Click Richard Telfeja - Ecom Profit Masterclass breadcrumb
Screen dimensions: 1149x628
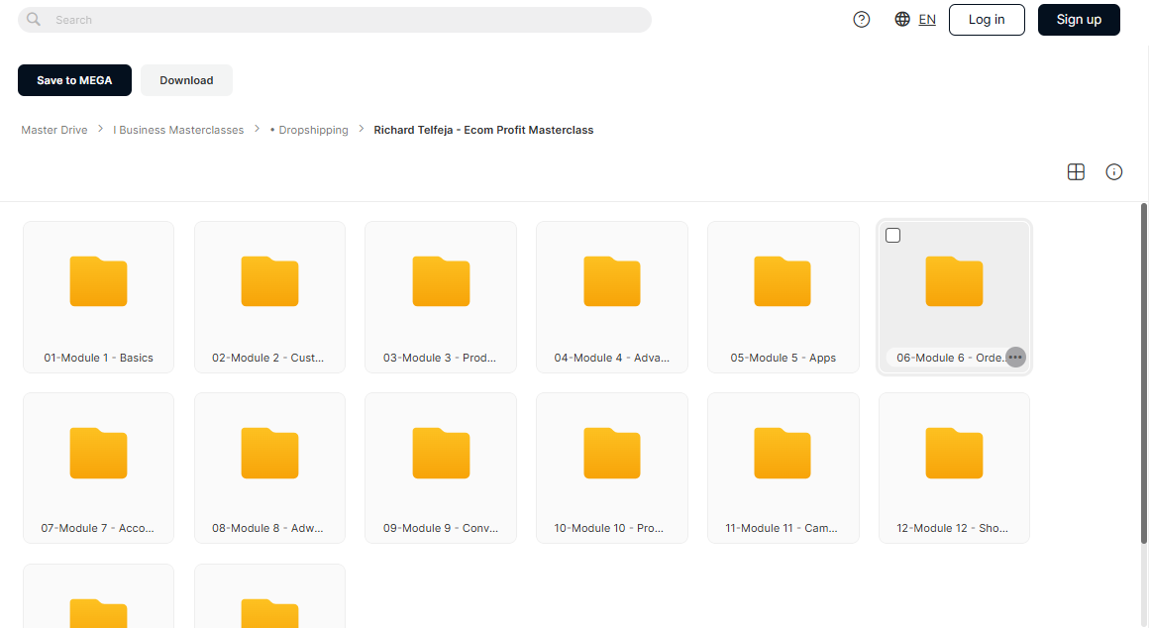pyautogui.click(x=483, y=130)
